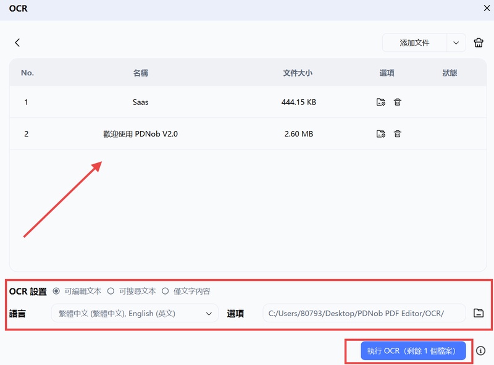Select 僅文字內容 radio option
The image size is (494, 365).
click(165, 291)
